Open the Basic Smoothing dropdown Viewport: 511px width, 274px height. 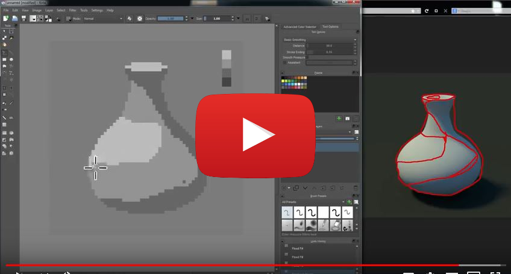tap(319, 40)
